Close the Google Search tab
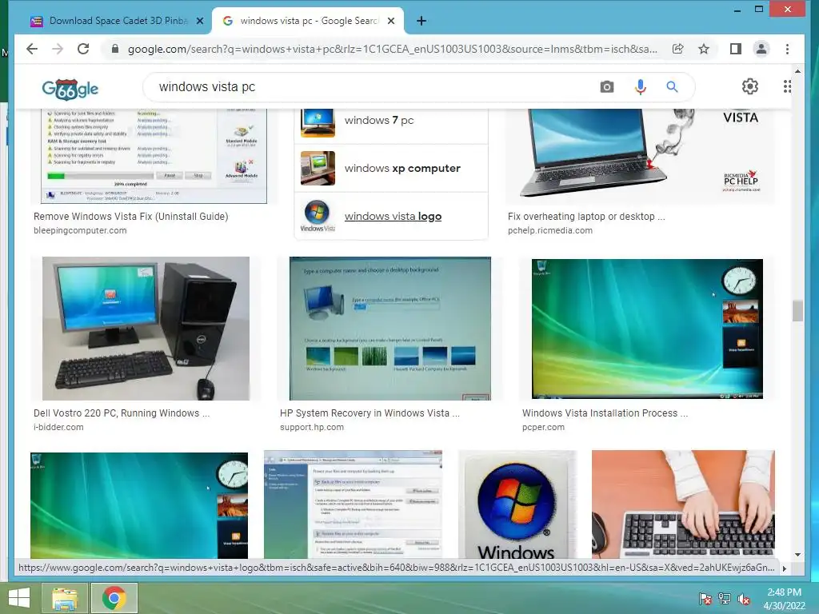The width and height of the screenshot is (819, 614). pos(391,21)
